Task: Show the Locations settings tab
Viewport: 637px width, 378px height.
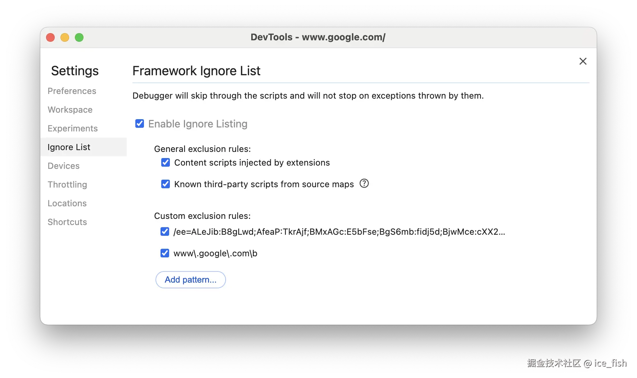Action: (67, 203)
